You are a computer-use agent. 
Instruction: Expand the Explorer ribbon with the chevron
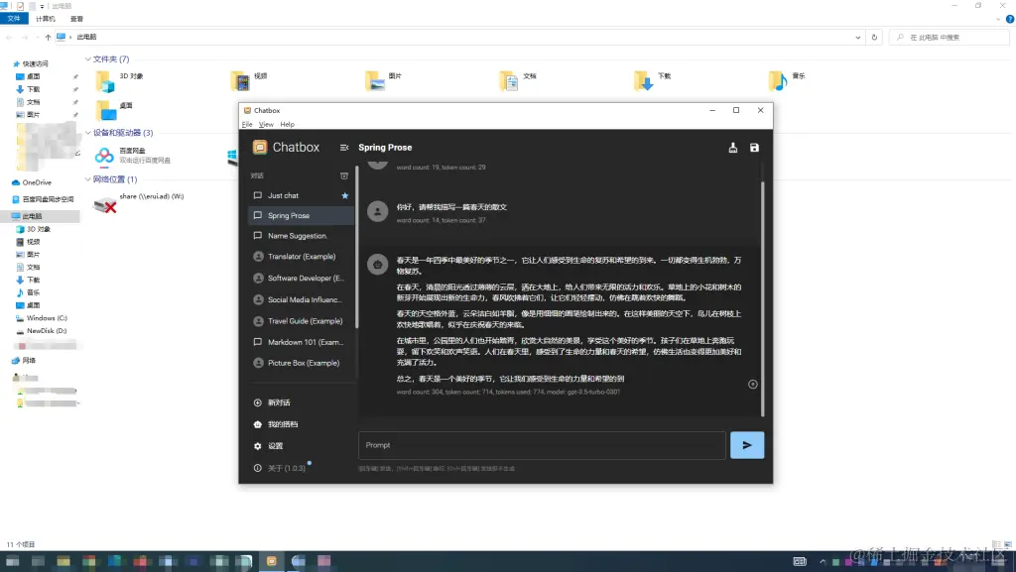point(998,20)
